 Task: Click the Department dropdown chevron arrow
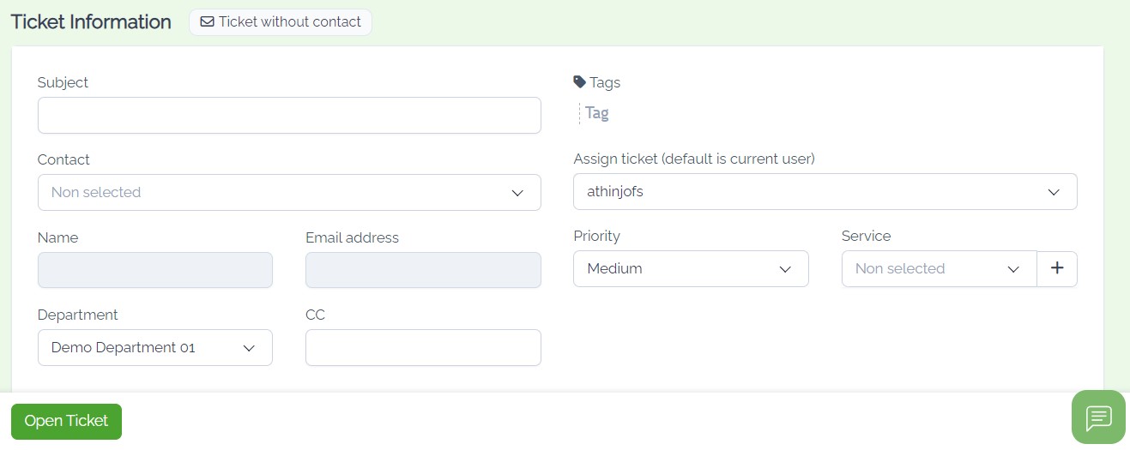pos(249,348)
